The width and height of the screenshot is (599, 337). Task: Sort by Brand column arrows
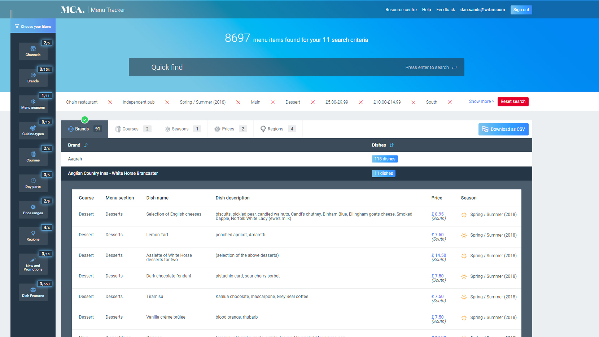[86, 145]
